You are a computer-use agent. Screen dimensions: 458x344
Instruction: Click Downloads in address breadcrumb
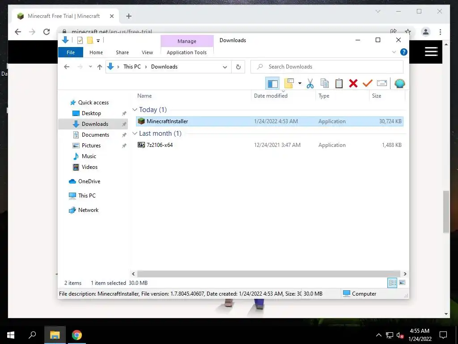pos(164,67)
